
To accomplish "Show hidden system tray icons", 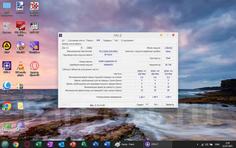I will tap(198, 144).
